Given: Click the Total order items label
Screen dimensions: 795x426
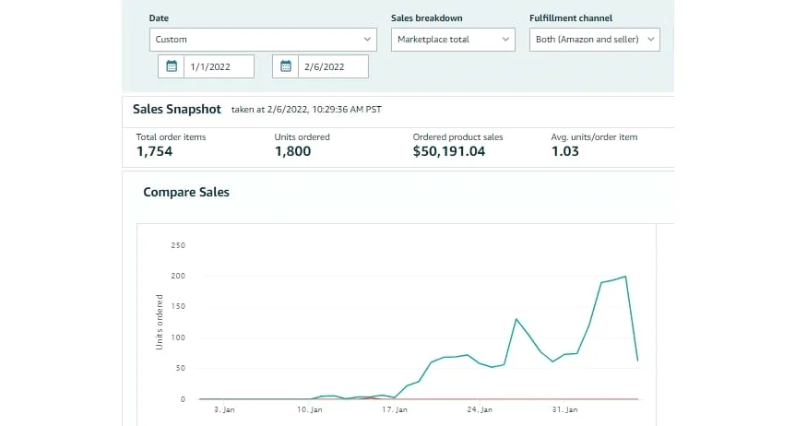Looking at the screenshot, I should click(171, 136).
